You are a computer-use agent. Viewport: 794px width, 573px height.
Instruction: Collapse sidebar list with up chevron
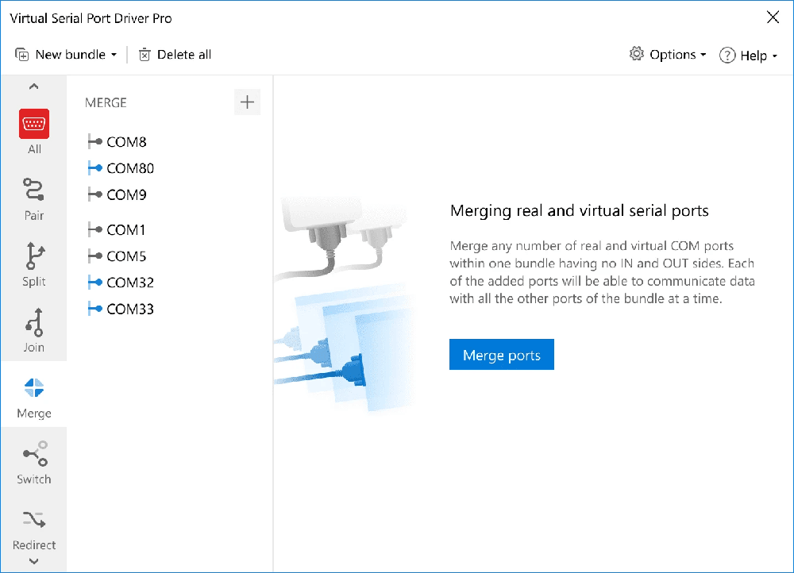pos(33,86)
